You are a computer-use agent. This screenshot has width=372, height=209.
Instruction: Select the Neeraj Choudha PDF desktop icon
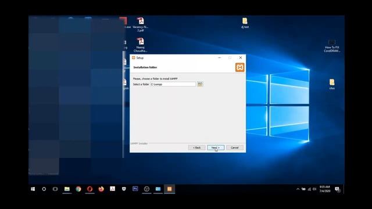point(141,45)
